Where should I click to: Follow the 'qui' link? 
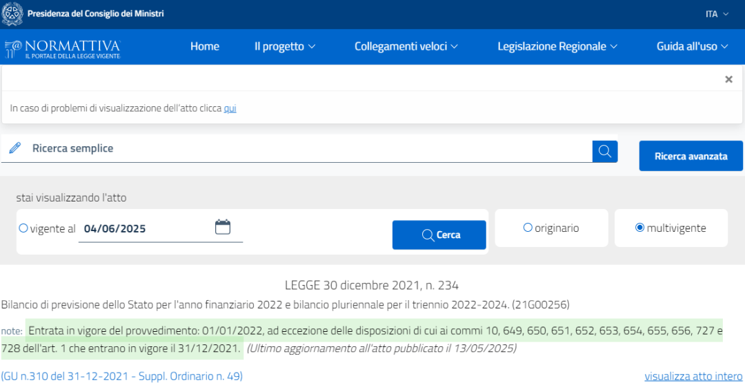tap(230, 108)
